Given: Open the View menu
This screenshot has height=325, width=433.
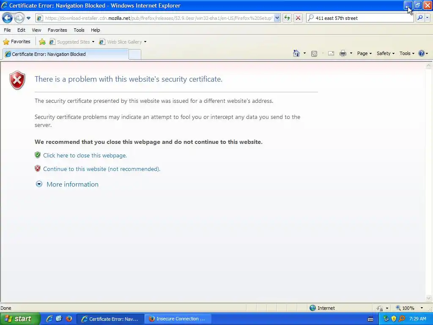Looking at the screenshot, I should tap(36, 30).
